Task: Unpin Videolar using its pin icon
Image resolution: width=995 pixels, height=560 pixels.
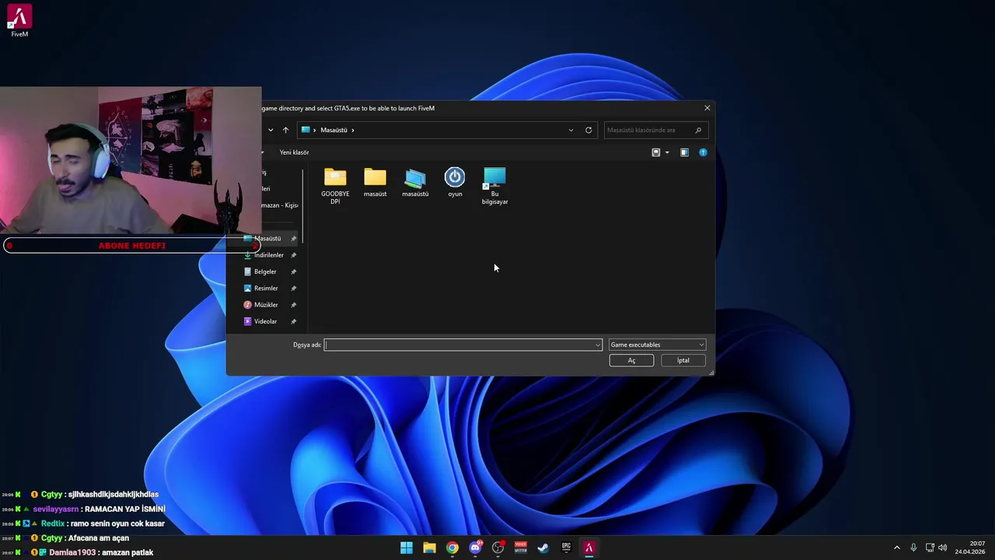Action: (x=294, y=321)
